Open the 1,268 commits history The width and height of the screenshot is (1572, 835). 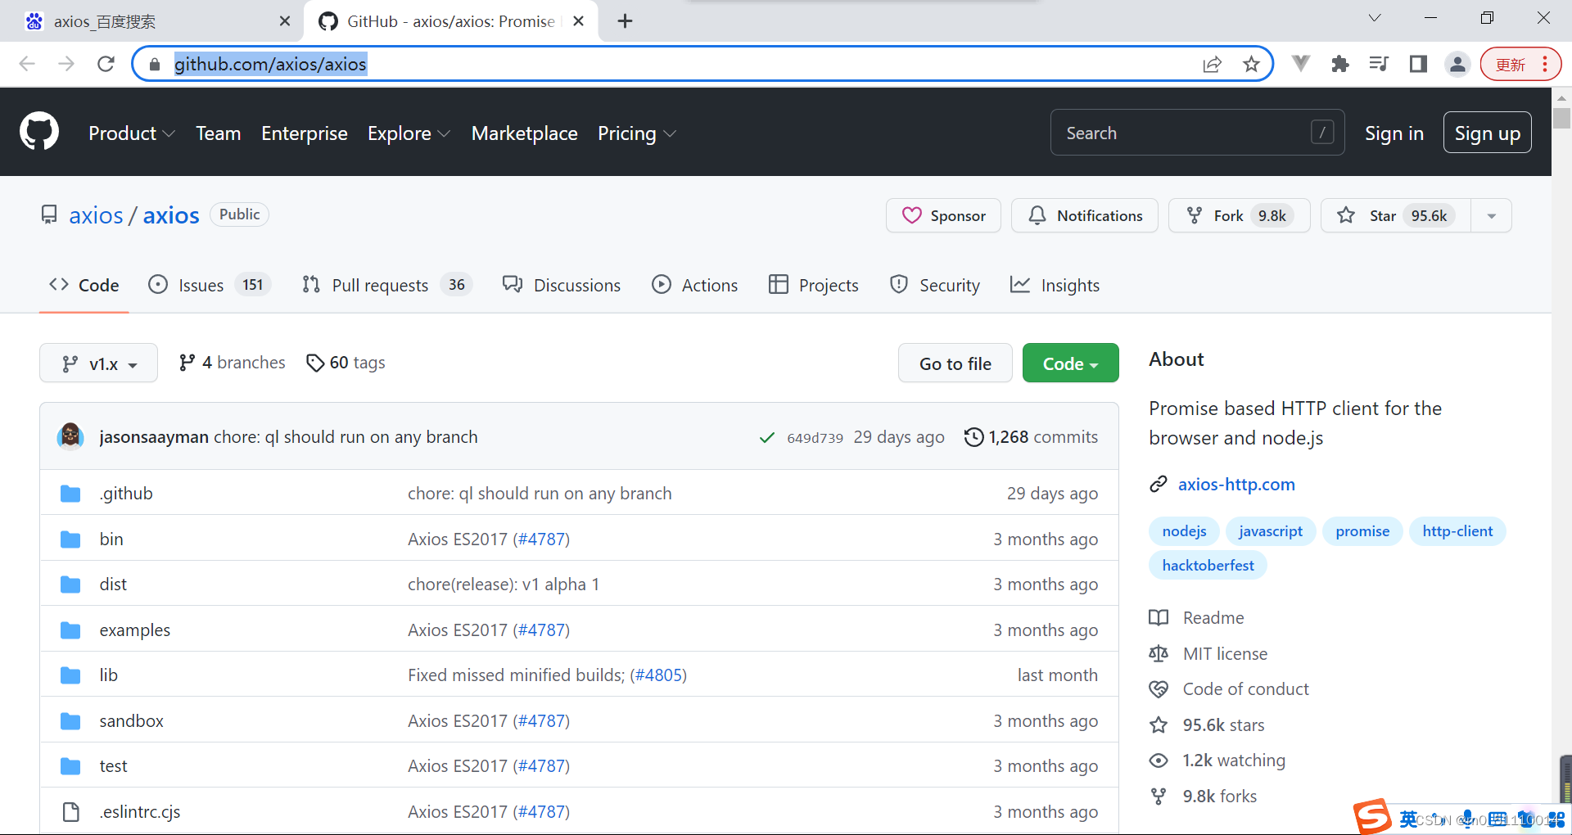click(x=1032, y=437)
